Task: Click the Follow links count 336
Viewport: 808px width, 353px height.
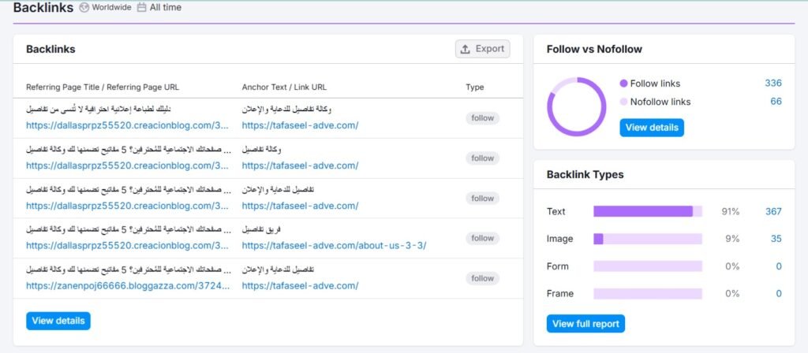Action: [772, 84]
